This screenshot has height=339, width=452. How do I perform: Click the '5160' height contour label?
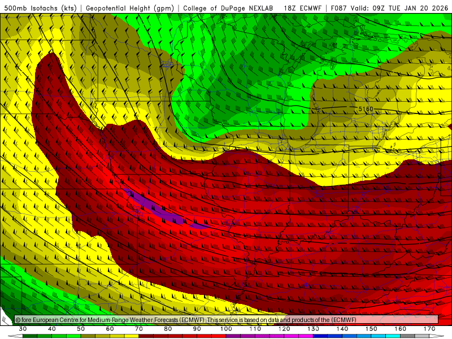click(366, 109)
